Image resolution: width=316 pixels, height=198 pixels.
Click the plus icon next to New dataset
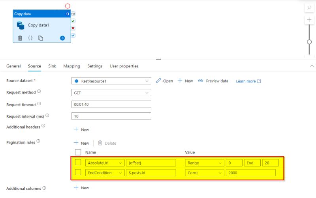(x=180, y=81)
